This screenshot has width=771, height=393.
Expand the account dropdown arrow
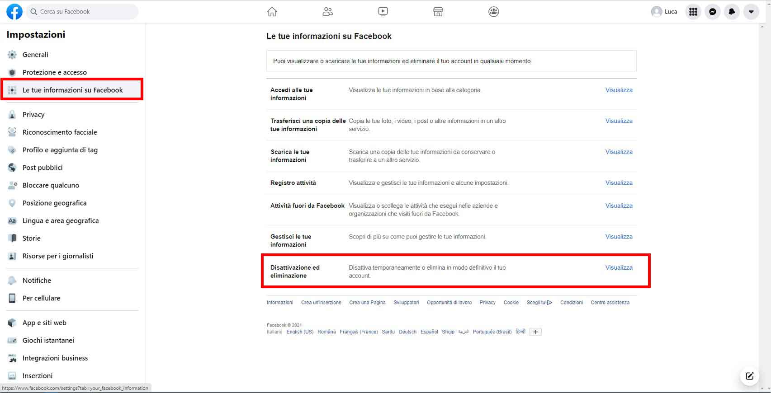751,12
